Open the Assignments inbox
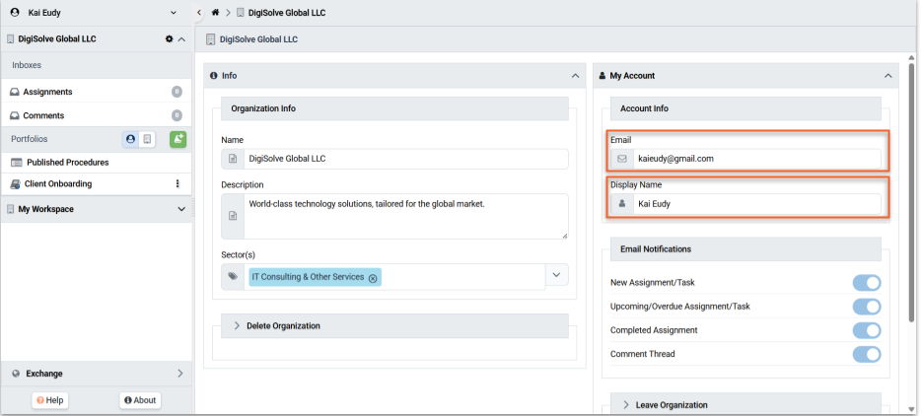 pyautogui.click(x=47, y=92)
